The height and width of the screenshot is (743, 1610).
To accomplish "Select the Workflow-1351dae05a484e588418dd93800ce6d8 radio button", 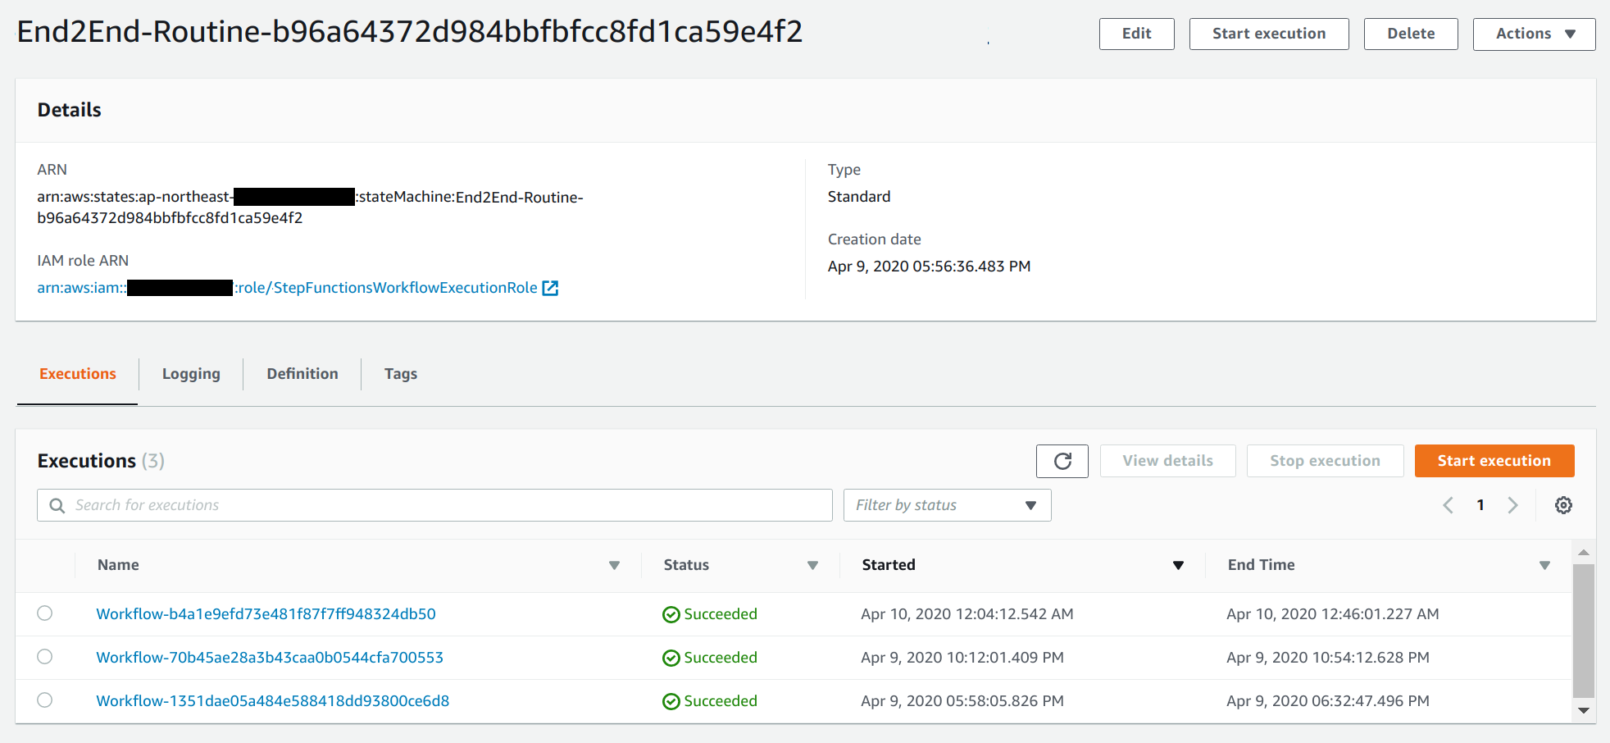I will pyautogui.click(x=45, y=700).
